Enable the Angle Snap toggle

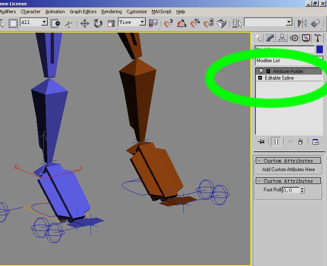[x=182, y=23]
